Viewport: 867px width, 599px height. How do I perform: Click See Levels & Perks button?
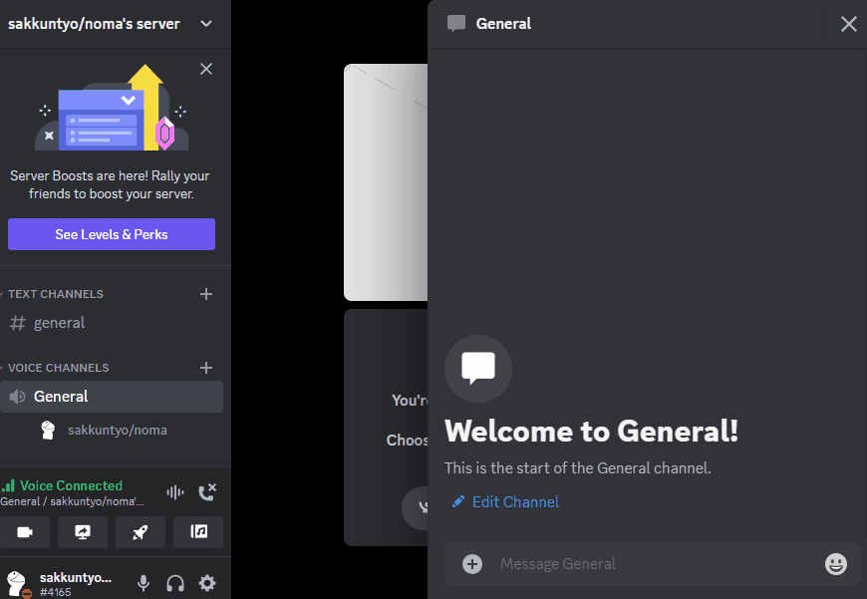pyautogui.click(x=111, y=234)
